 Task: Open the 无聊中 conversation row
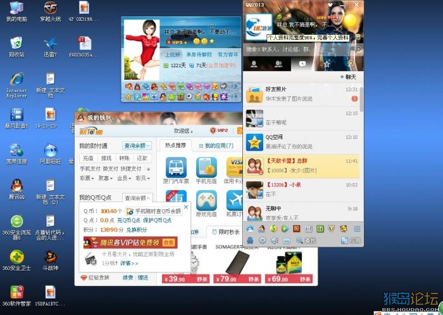pos(301,213)
